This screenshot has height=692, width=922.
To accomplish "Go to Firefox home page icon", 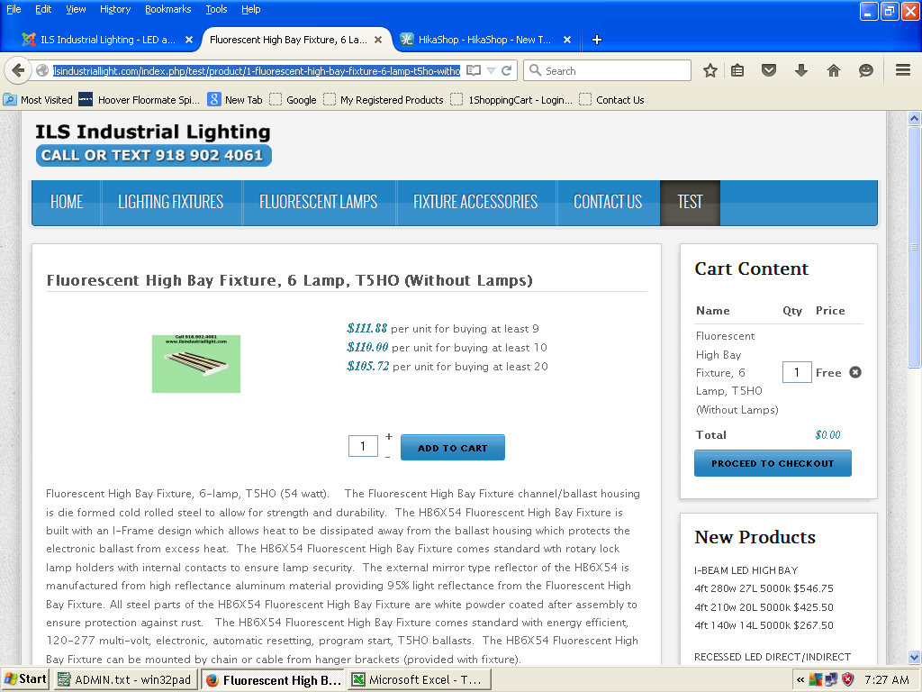I will click(833, 70).
